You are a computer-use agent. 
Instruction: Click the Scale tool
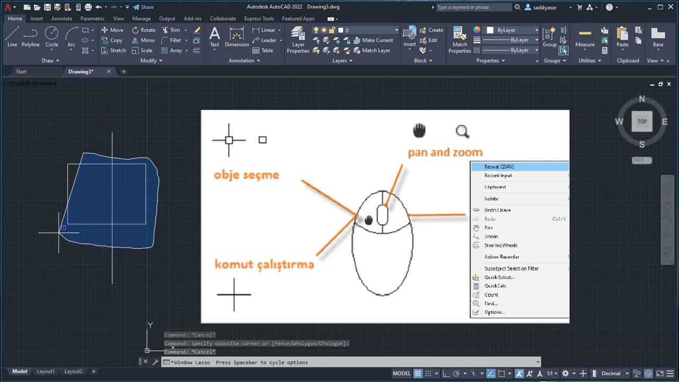pos(142,50)
